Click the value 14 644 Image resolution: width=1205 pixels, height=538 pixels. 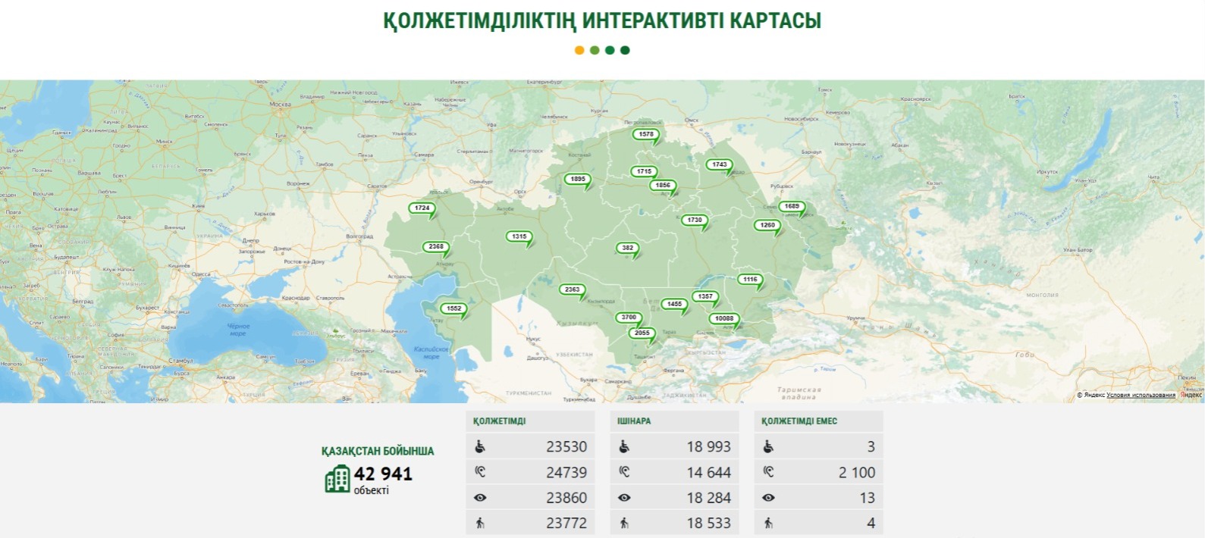709,472
